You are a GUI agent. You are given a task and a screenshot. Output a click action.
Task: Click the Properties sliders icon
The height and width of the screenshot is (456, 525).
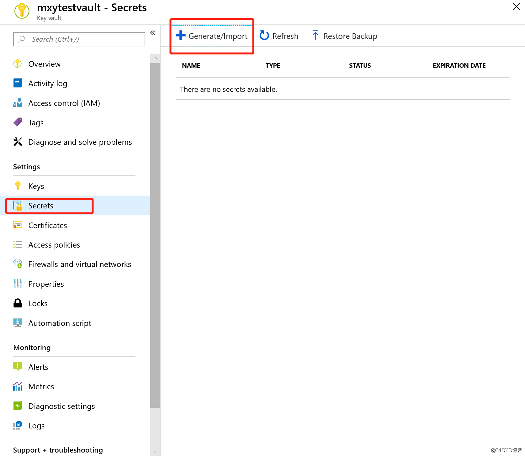[18, 284]
